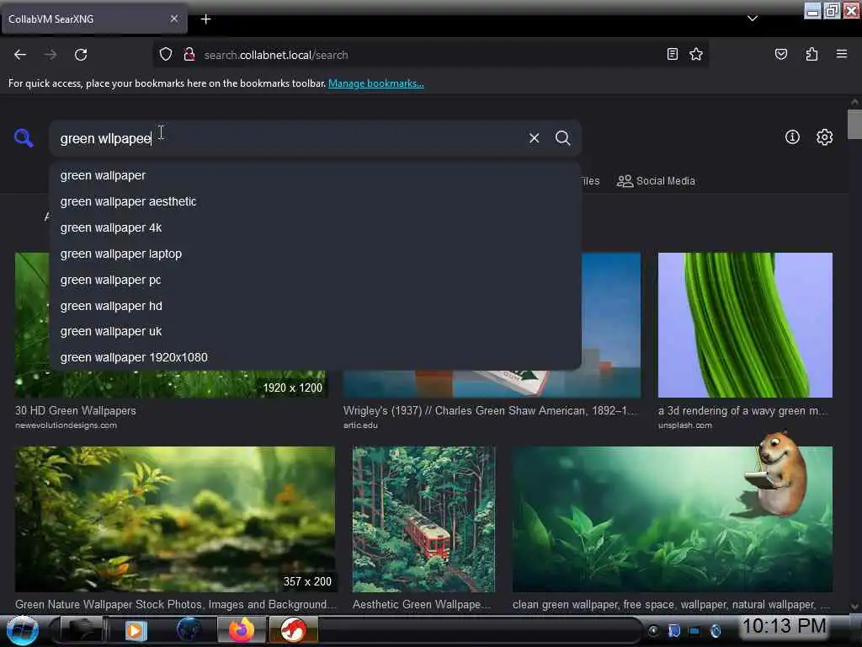Click the 10:13 PM taskbar clock
This screenshot has width=862, height=647.
click(784, 626)
